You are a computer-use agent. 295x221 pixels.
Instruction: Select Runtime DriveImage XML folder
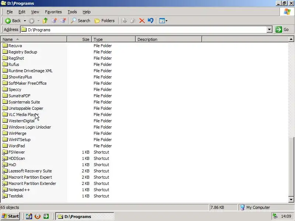tap(27, 71)
